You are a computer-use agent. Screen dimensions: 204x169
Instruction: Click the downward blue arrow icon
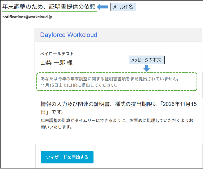pos(147,68)
